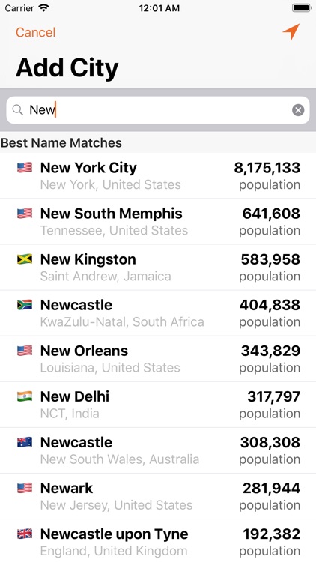Cancel adding a city
Screen dimensions: 316x562
click(35, 32)
